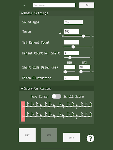Open the help question mark icon
The width and height of the screenshot is (113, 150).
(x=90, y=138)
